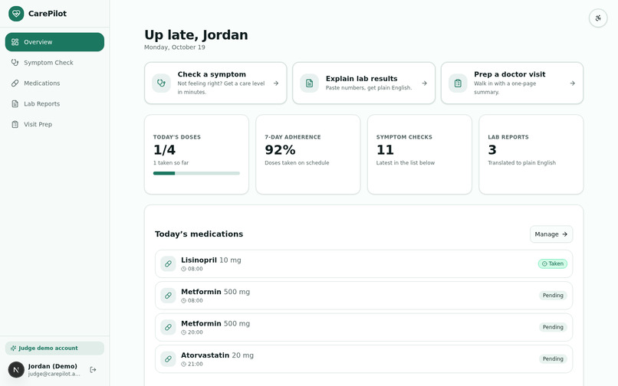Click the Jordan (Demo) user name
Screen dimensions: 618x386
[x=52, y=366]
